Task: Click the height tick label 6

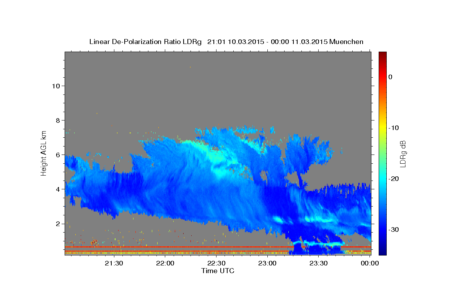Action: point(59,155)
